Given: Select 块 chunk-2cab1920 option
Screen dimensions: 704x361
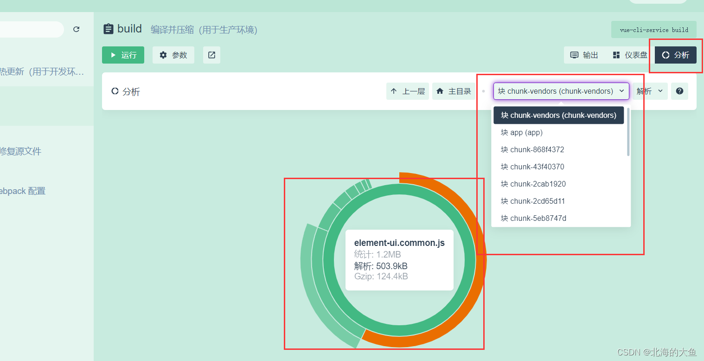Looking at the screenshot, I should coord(558,184).
